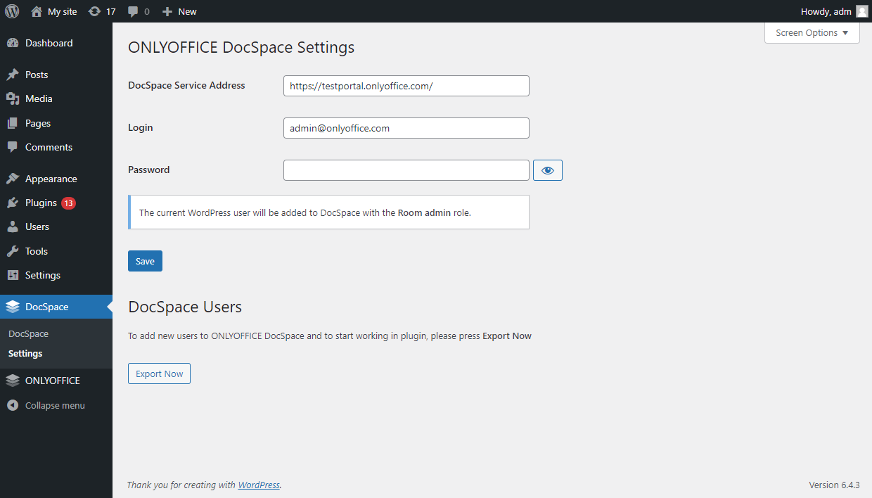
Task: Open Tools using the wrench icon
Action: coord(15,250)
